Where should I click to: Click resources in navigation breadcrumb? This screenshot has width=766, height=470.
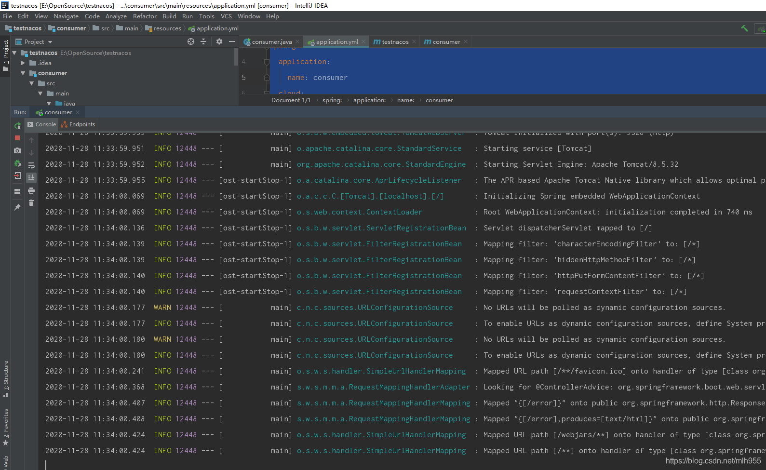click(163, 28)
